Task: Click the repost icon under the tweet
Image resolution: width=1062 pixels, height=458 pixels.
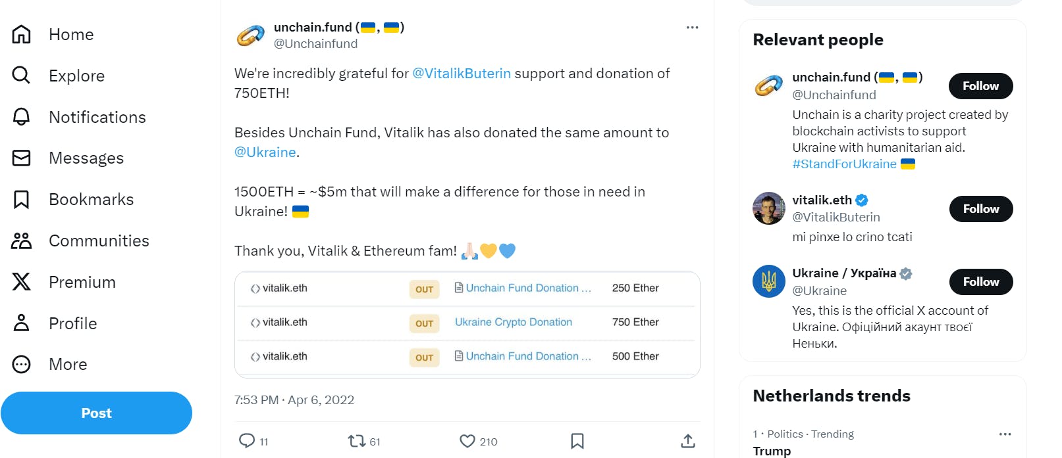Action: tap(356, 441)
